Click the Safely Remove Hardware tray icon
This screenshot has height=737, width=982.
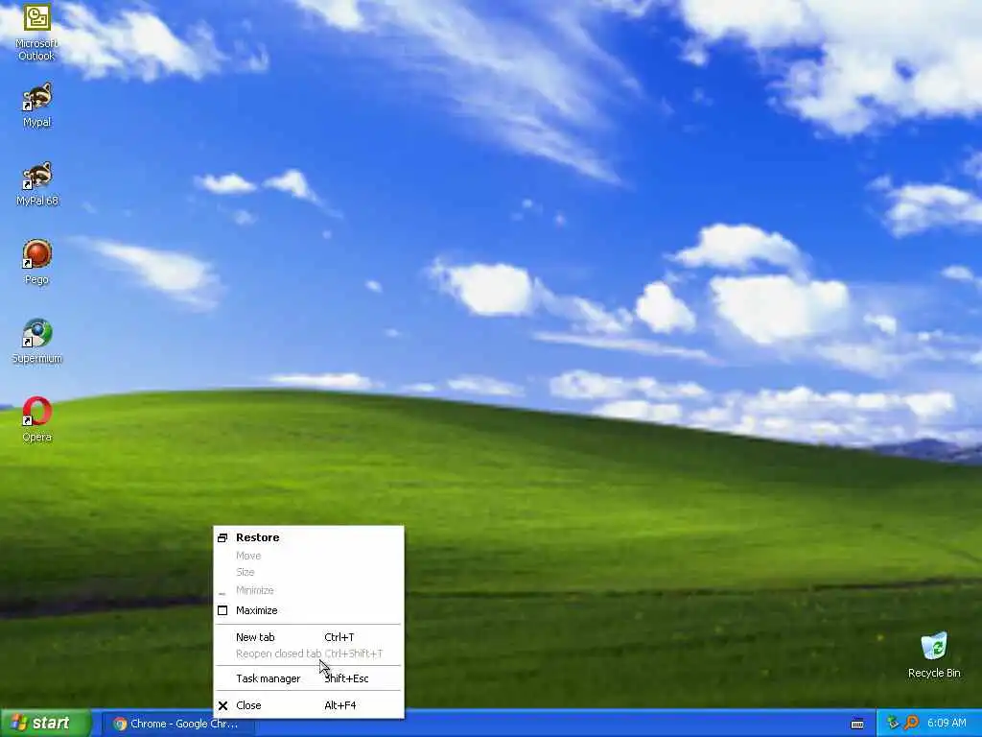coord(893,724)
